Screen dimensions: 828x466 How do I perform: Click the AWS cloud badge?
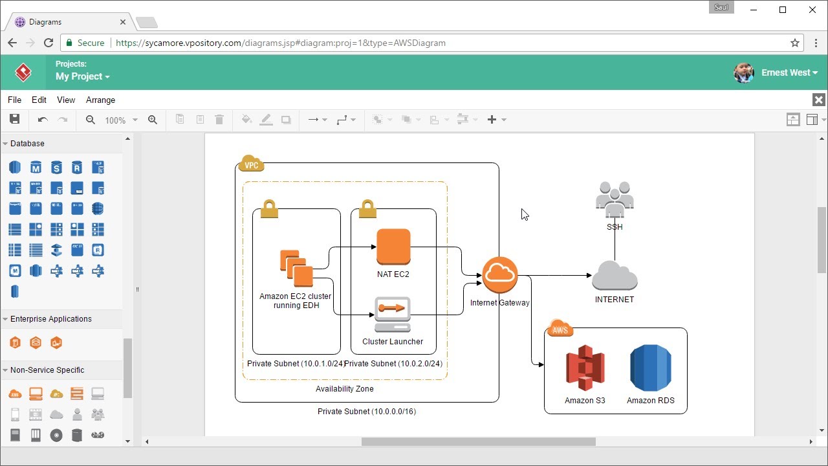(x=560, y=328)
